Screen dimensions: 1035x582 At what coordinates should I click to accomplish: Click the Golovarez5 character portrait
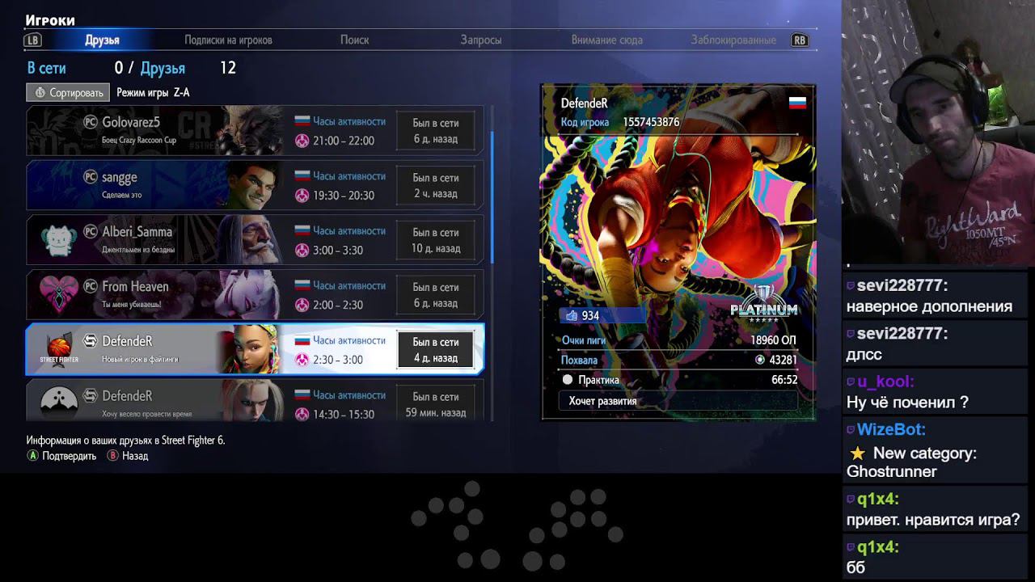point(250,130)
